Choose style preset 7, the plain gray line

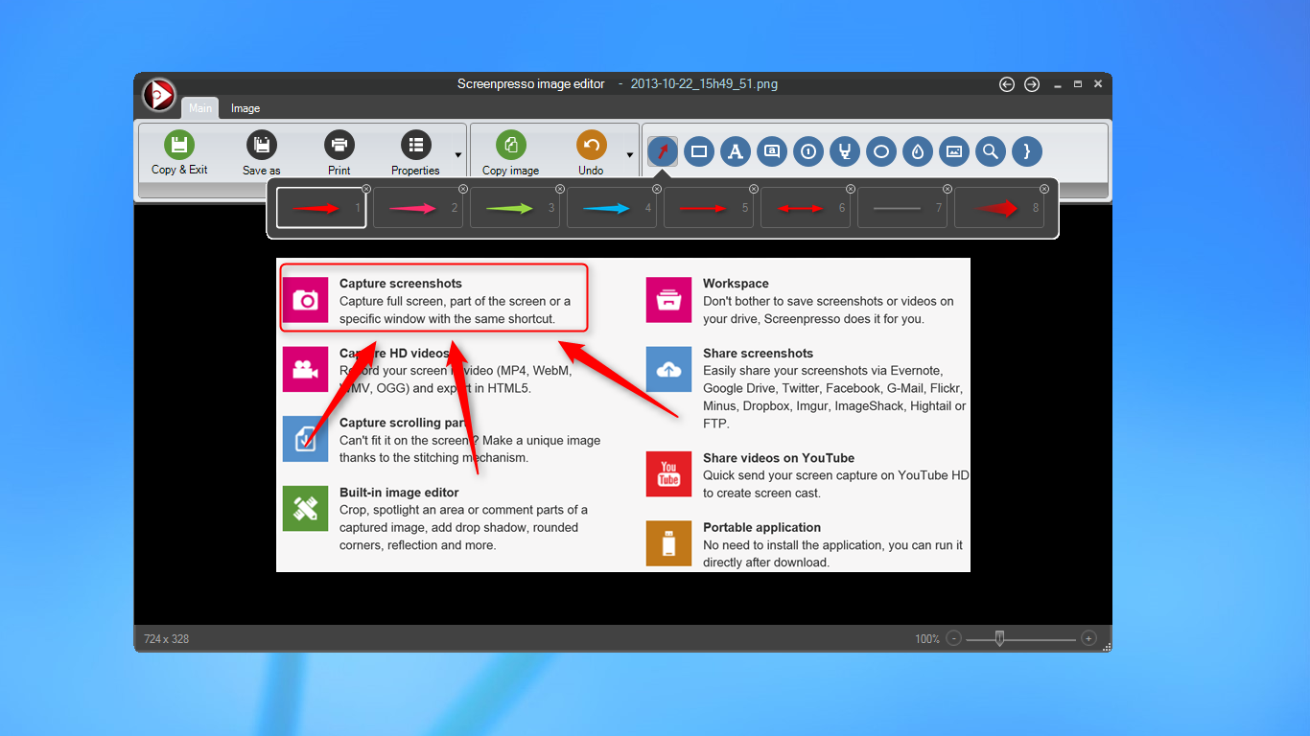902,208
